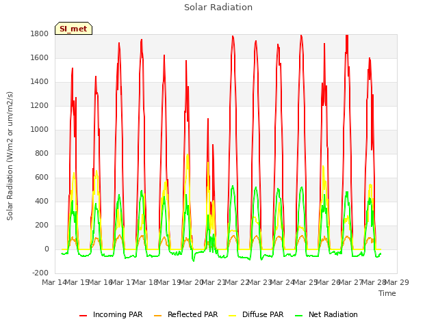The height and width of the screenshot is (328, 438).
Task: Click the Mar 25 x-axis tick label
Action: (306, 282)
